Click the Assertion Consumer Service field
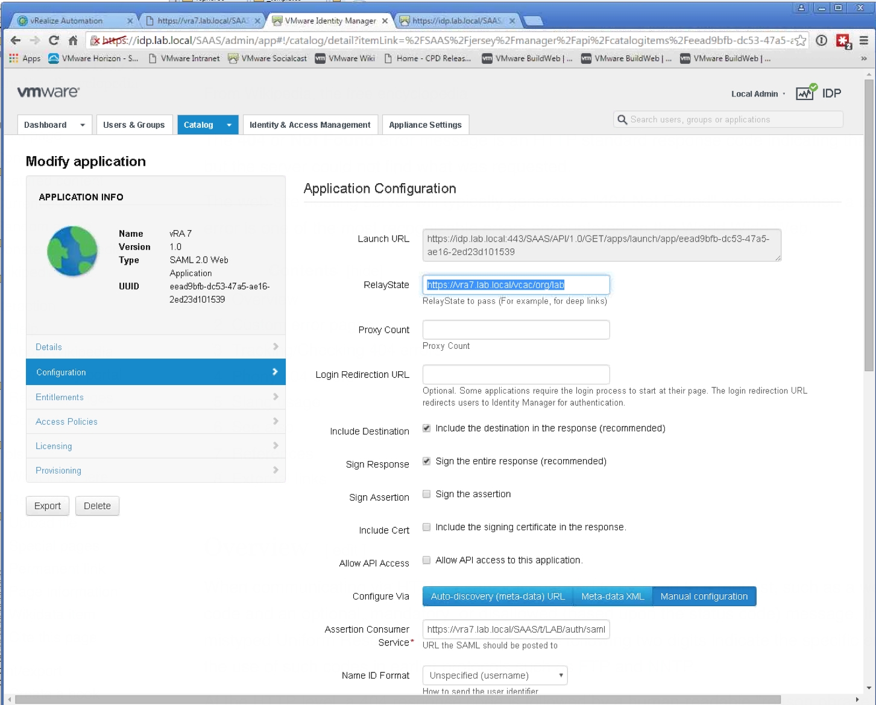 tap(516, 629)
